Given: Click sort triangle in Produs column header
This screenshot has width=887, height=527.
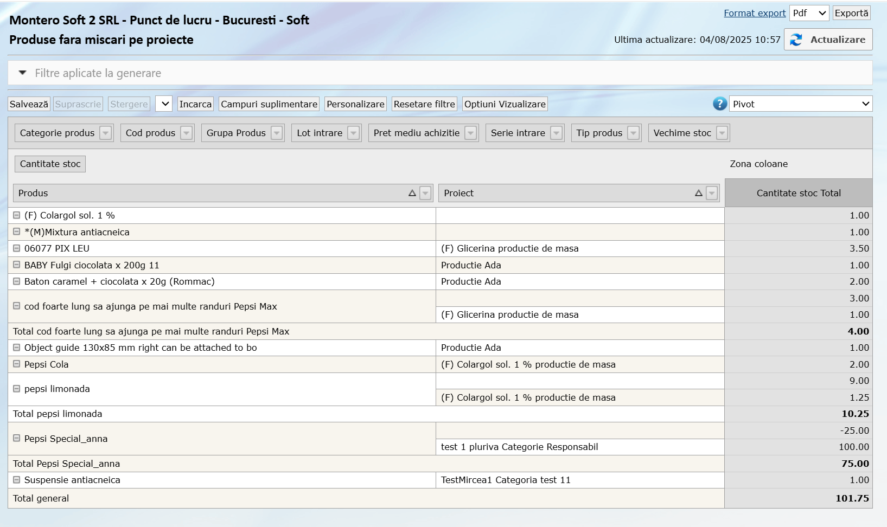Looking at the screenshot, I should 412,193.
